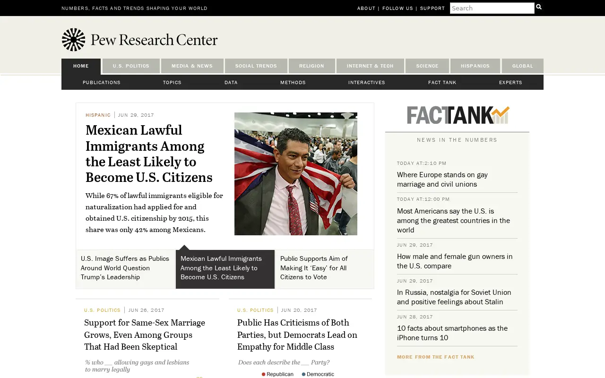605x378 pixels.
Task: Switch to the U.S. Politics tab
Action: [x=131, y=66]
